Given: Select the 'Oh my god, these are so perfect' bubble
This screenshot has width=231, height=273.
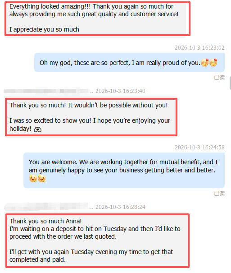Looking at the screenshot, I should pyautogui.click(x=129, y=63).
